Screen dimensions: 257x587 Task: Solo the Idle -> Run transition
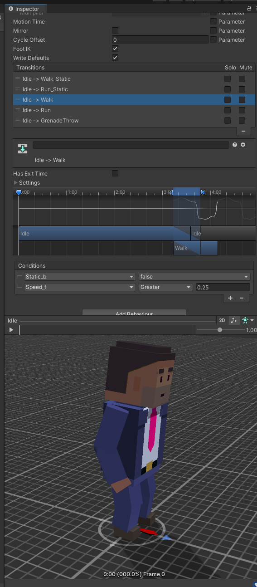[x=228, y=110]
